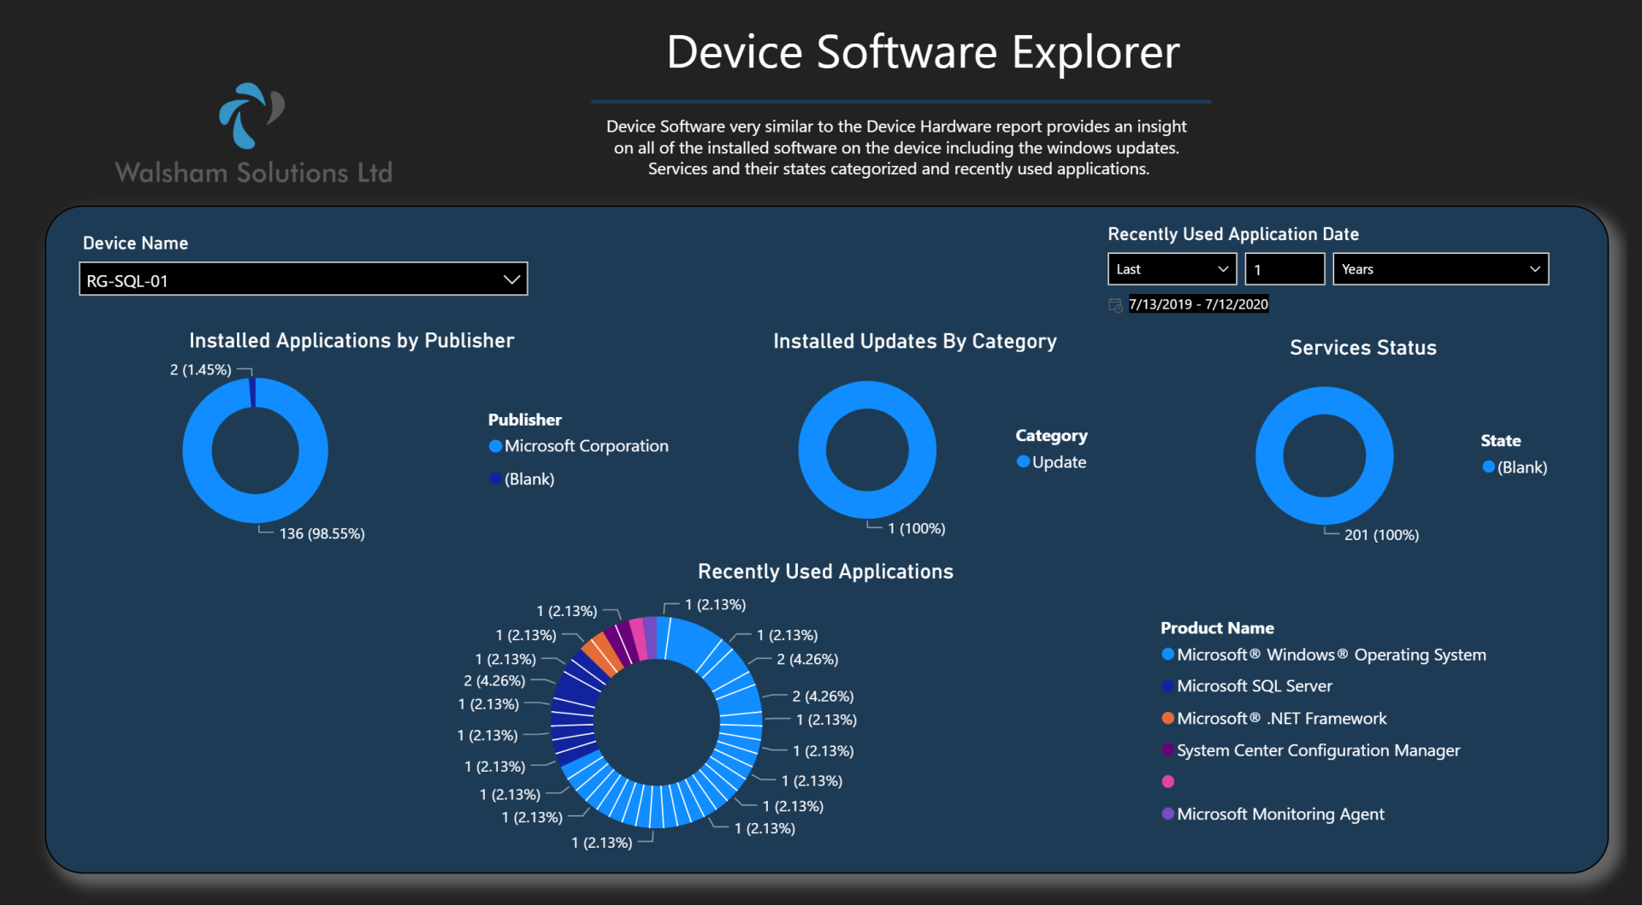Viewport: 1642px width, 905px height.
Task: Select the (Blank) publisher legend marker
Action: 495,479
